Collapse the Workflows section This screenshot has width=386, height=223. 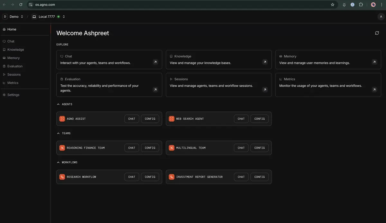tap(58, 162)
